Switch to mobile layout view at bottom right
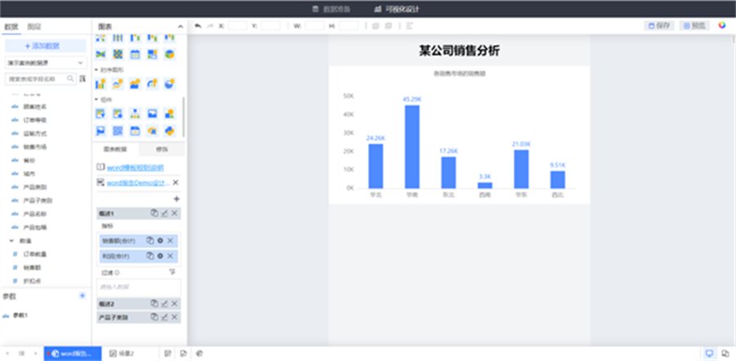The width and height of the screenshot is (736, 361). (725, 354)
